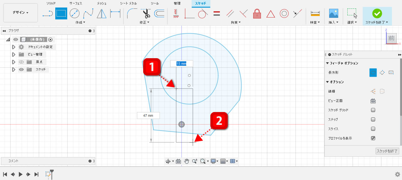This screenshot has width=402, height=180.
Task: Select the fit point spline tool
Action: 88,13
